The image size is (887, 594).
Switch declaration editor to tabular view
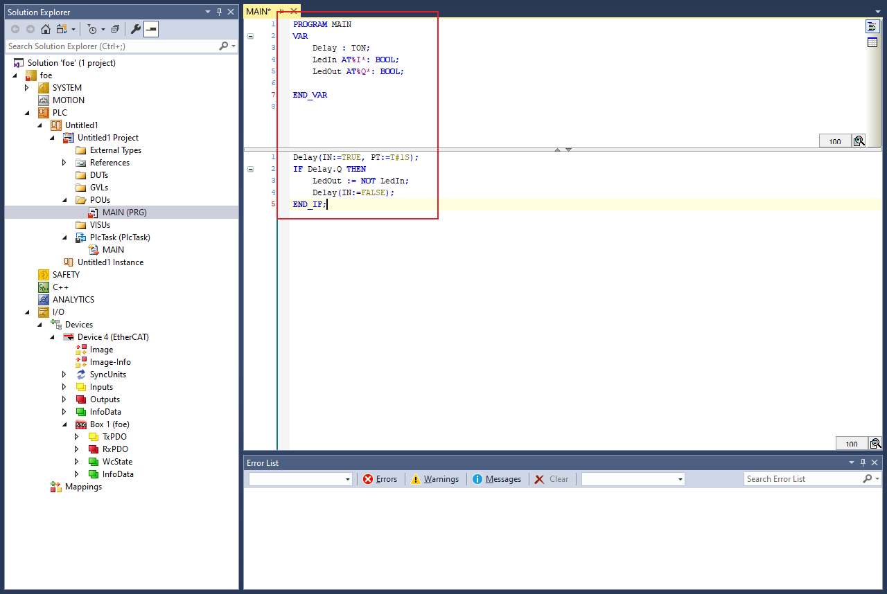(x=872, y=43)
